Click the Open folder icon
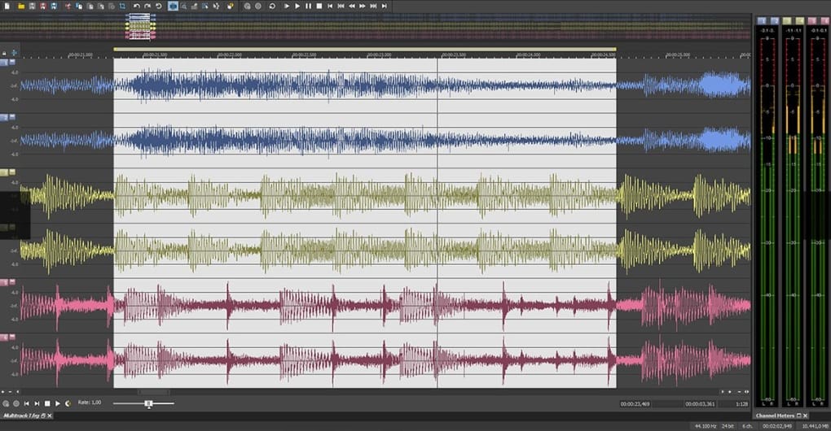This screenshot has width=831, height=431. coord(20,6)
